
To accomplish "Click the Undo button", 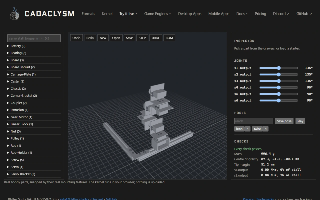I will pyautogui.click(x=76, y=38).
